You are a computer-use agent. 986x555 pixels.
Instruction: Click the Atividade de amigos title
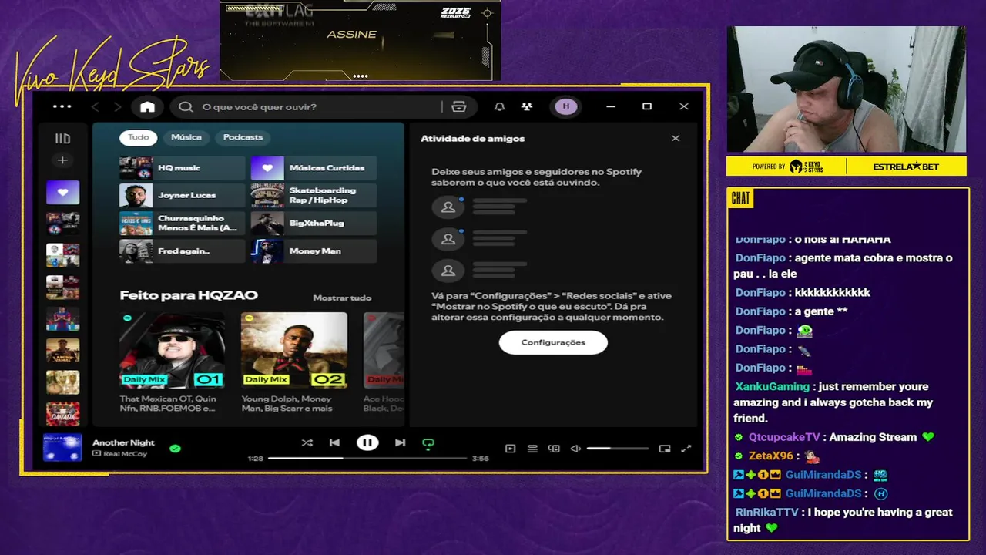pyautogui.click(x=472, y=139)
